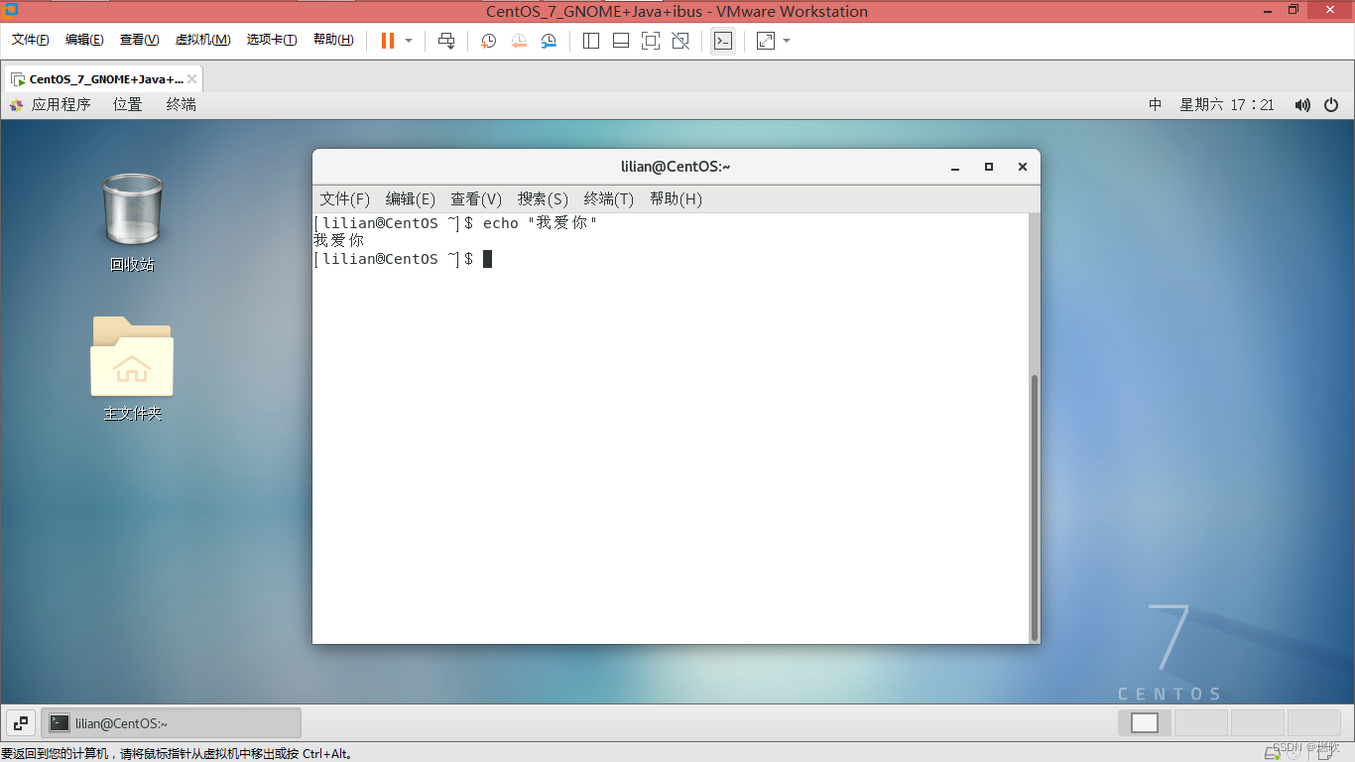The height and width of the screenshot is (762, 1355).
Task: Expand the stretch display dropdown arrow
Action: point(787,41)
